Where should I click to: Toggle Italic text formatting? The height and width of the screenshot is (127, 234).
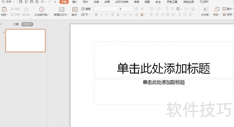point(102,14)
